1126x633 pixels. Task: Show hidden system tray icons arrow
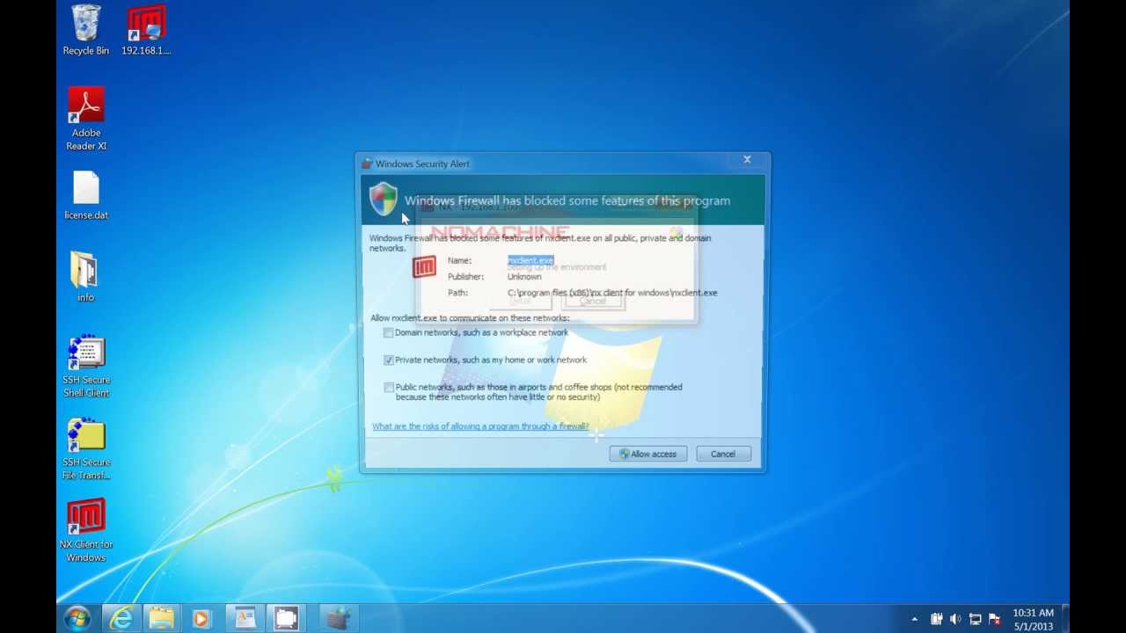coord(915,619)
